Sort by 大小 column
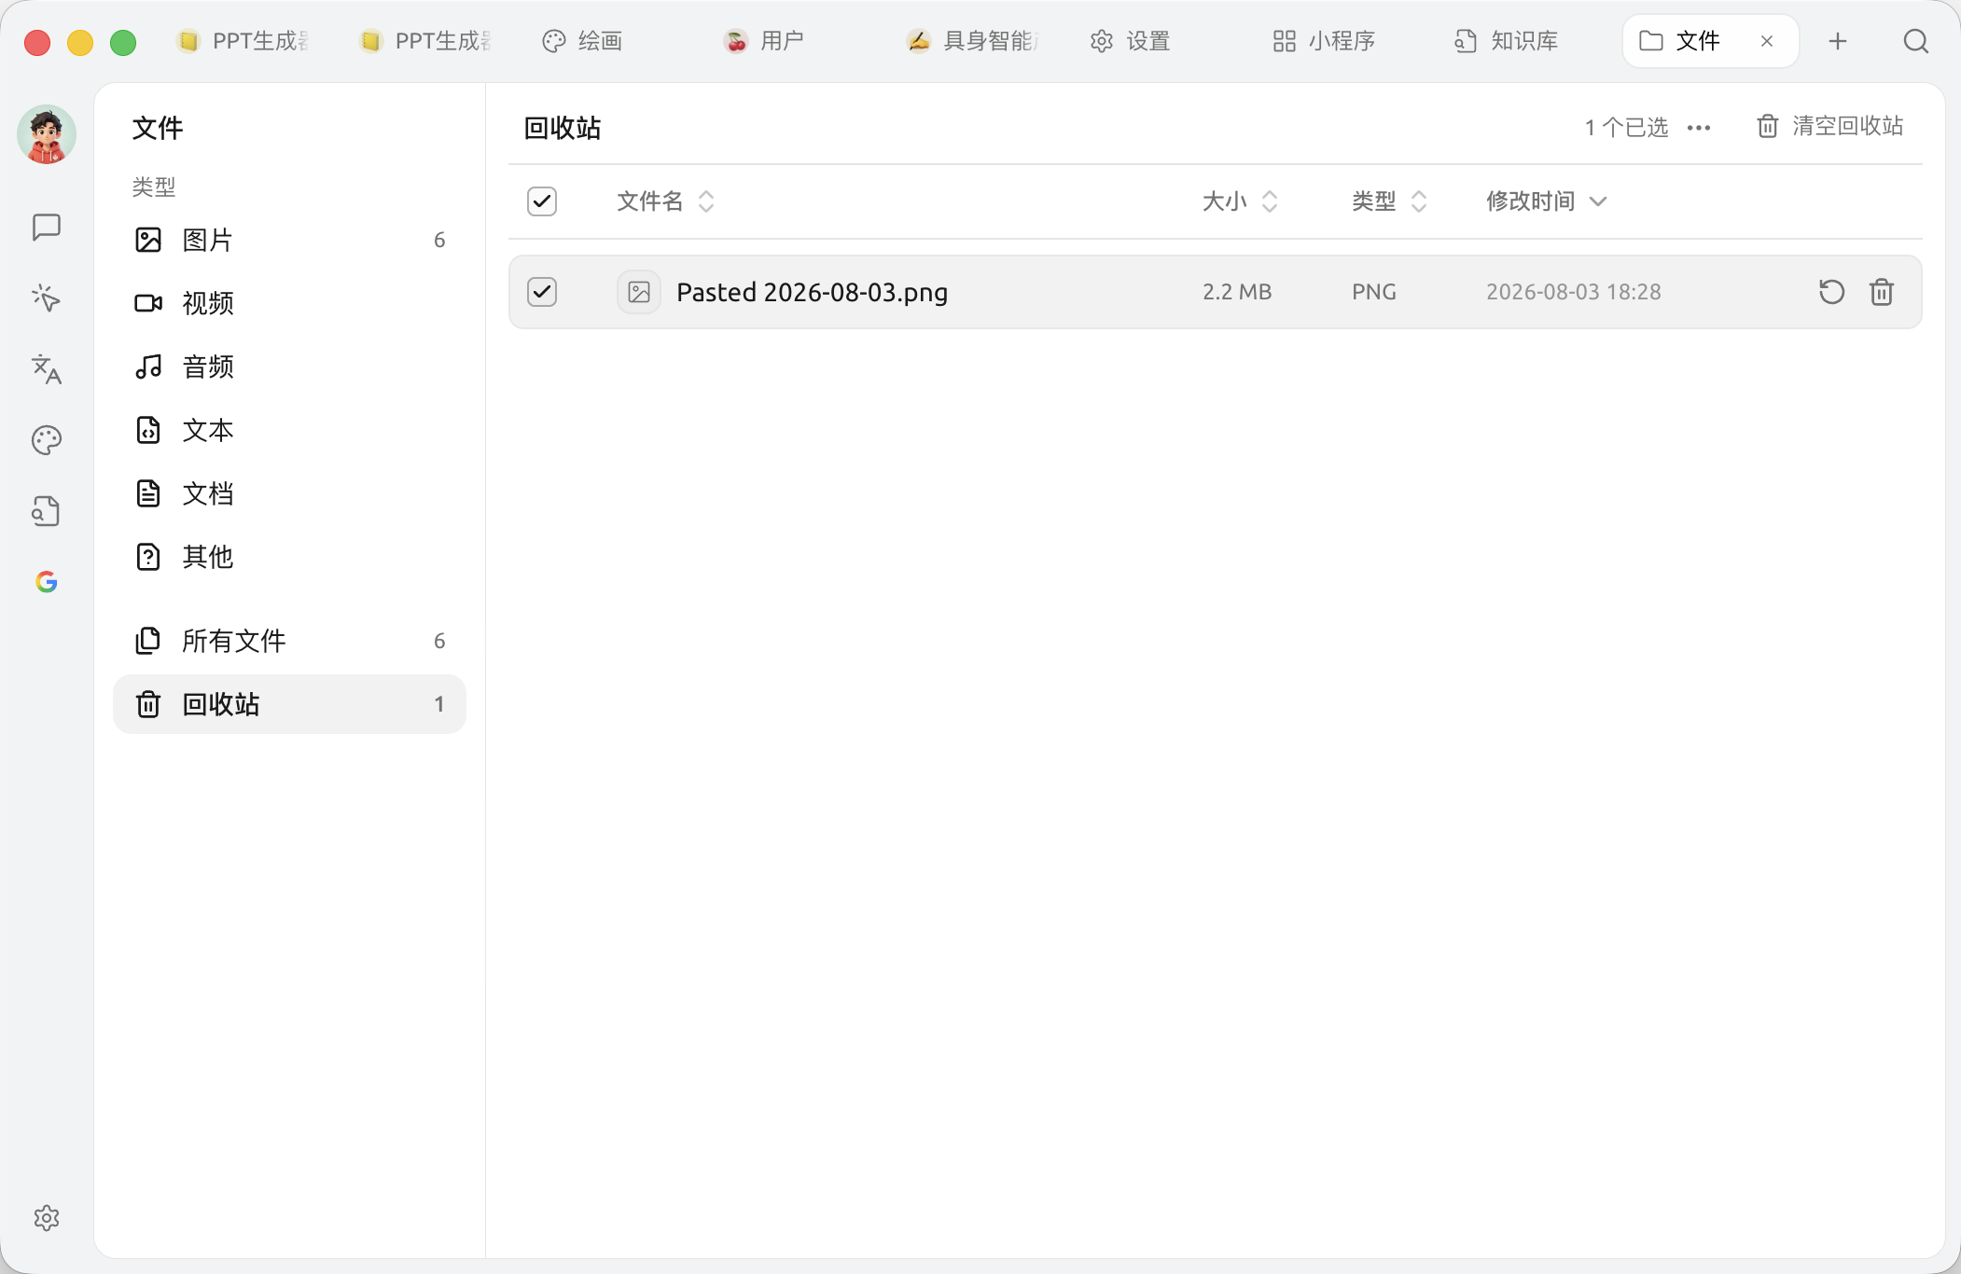This screenshot has height=1274, width=1961. tap(1240, 201)
